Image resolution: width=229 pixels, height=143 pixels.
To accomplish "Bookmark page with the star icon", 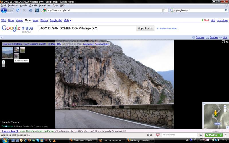I will [x=163, y=10].
